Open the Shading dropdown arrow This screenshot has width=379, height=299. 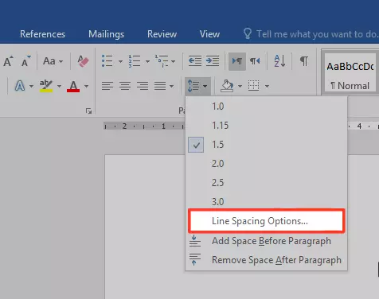tap(240, 86)
